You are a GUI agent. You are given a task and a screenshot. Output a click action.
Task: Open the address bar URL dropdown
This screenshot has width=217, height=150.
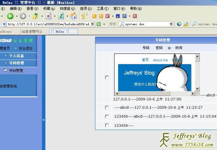92,24
